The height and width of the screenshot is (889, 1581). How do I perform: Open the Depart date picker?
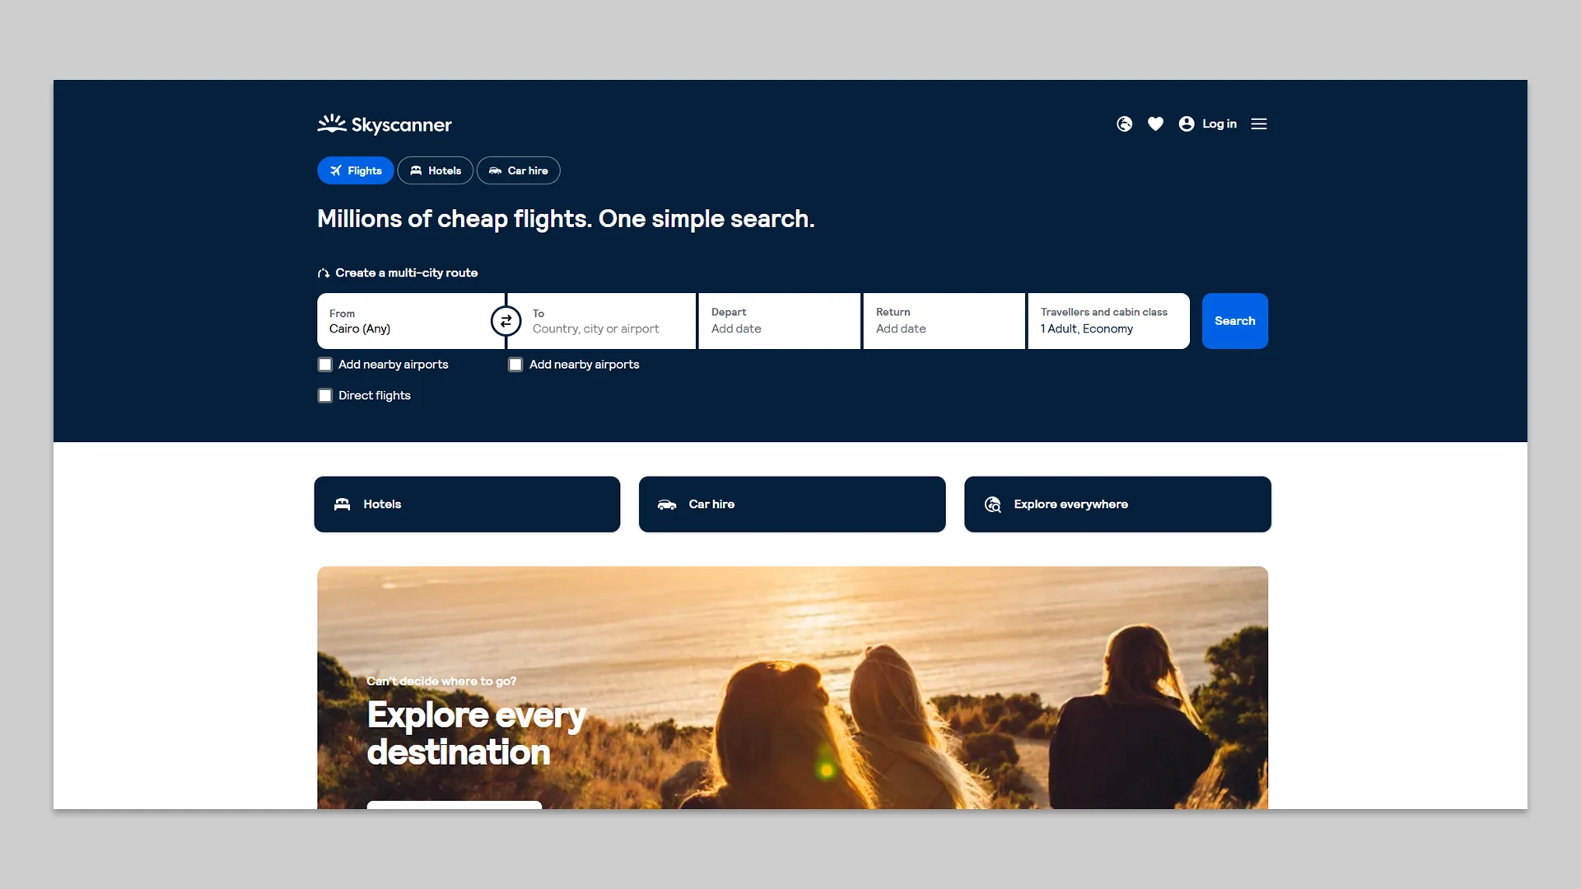click(780, 321)
